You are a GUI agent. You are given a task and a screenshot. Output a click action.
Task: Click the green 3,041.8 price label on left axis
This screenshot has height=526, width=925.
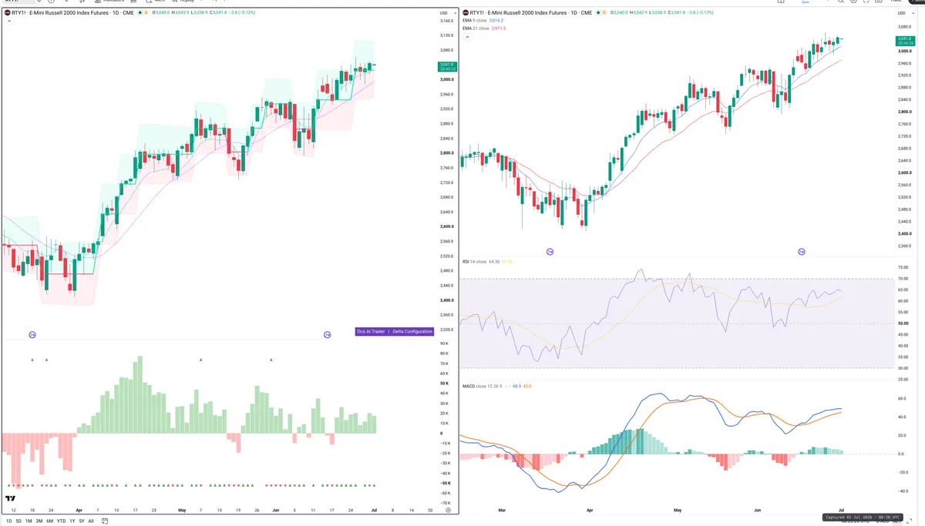(x=447, y=66)
